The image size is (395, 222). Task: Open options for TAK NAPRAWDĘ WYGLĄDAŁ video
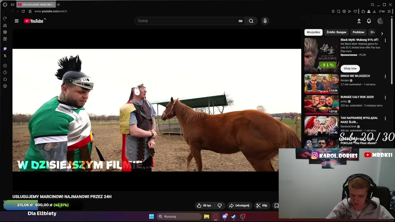[385, 118]
